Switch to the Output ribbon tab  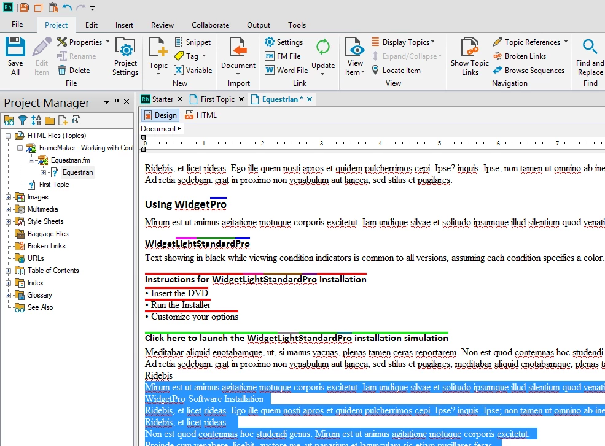point(259,25)
